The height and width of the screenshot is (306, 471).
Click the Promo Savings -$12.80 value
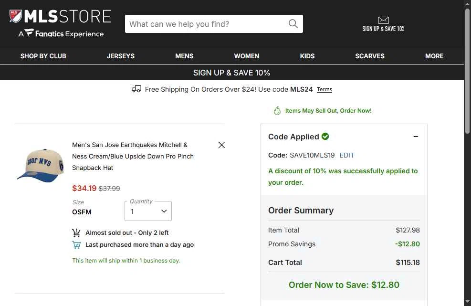tap(408, 244)
